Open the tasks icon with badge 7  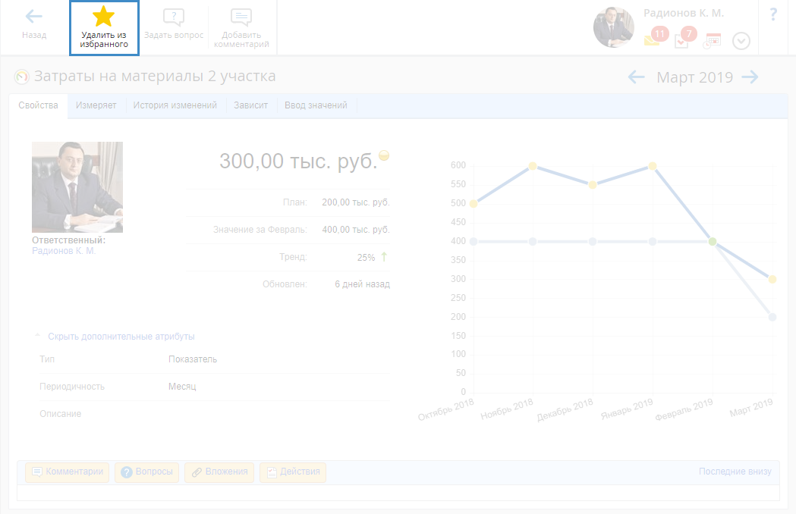click(x=681, y=41)
